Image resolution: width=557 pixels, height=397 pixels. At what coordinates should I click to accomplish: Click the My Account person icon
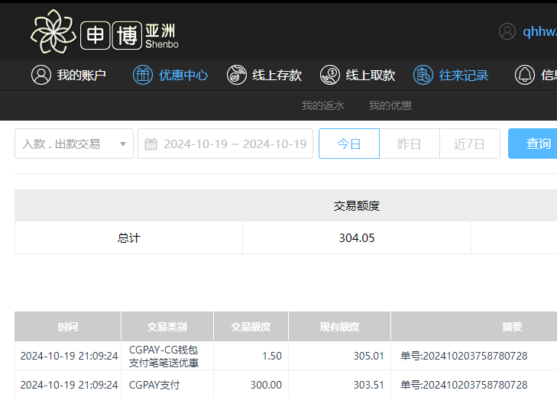[x=40, y=75]
